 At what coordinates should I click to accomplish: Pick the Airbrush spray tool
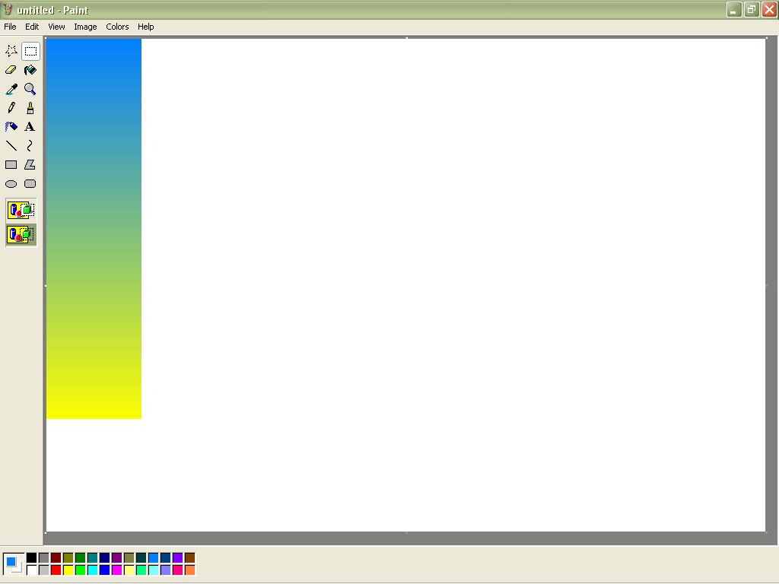click(11, 127)
